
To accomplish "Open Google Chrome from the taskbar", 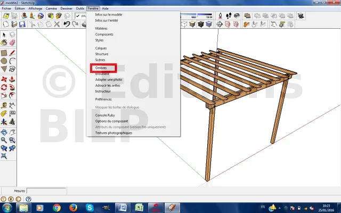I will point(56,207).
